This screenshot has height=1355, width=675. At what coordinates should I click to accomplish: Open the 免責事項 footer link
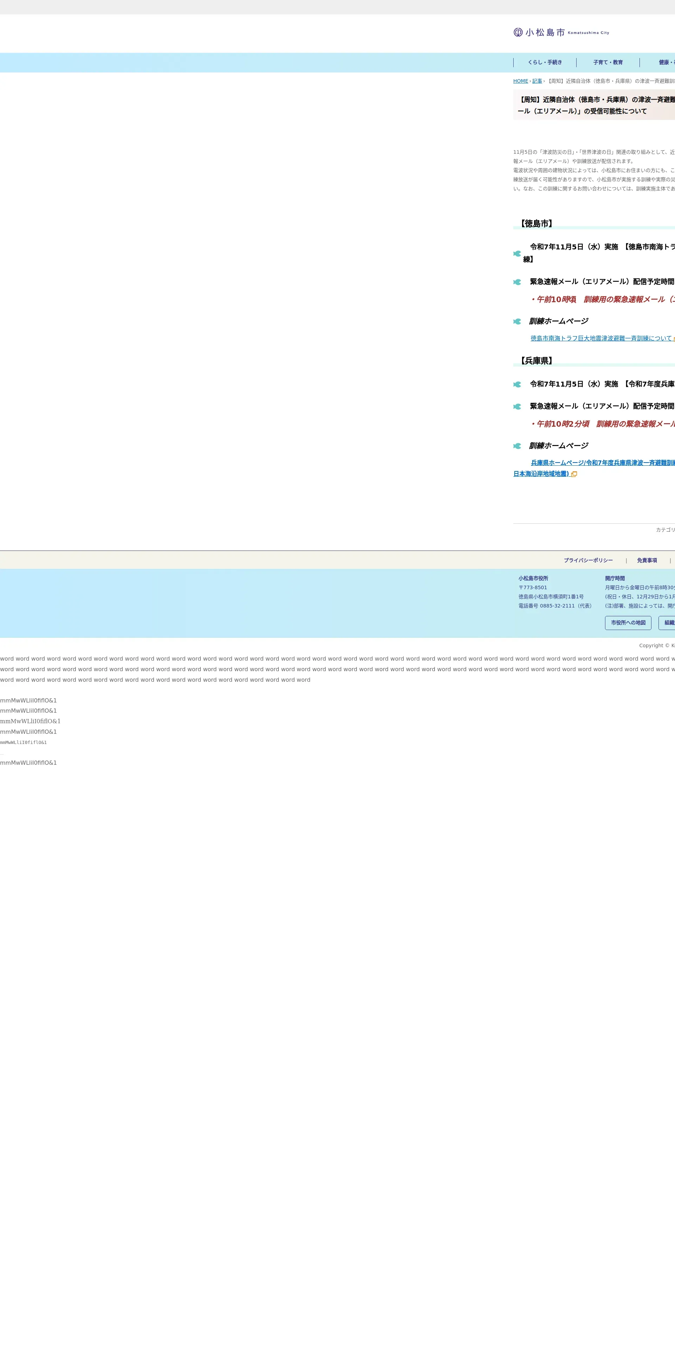tap(647, 561)
